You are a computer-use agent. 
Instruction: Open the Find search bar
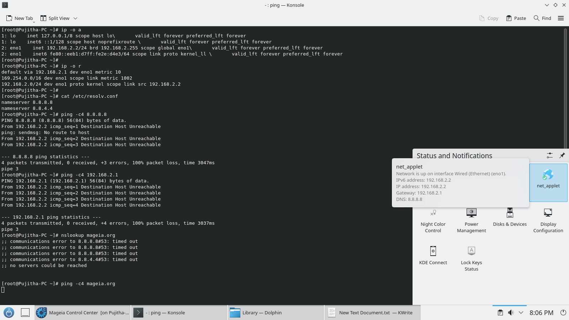tap(542, 18)
